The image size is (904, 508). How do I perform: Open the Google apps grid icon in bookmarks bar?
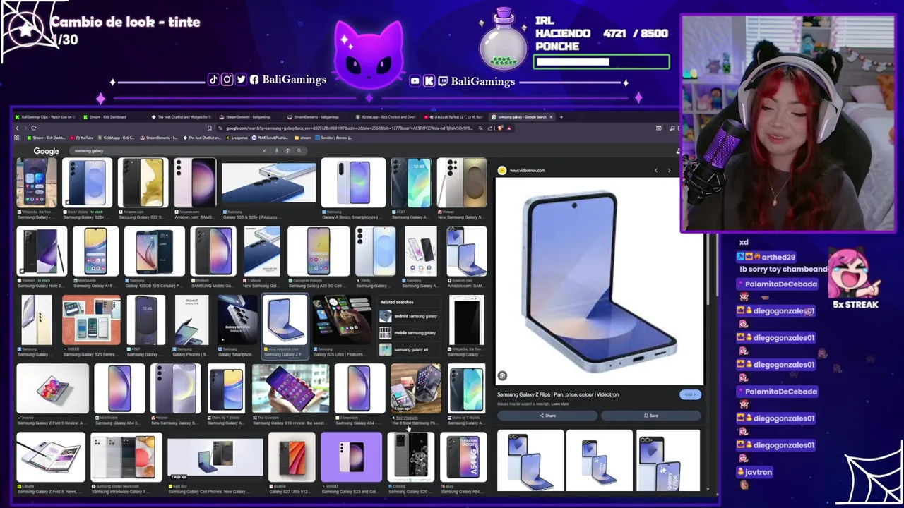tap(18, 138)
